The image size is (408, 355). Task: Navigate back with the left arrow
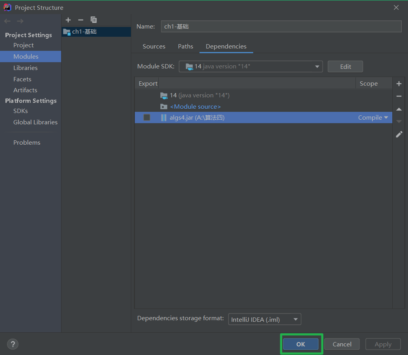click(7, 21)
